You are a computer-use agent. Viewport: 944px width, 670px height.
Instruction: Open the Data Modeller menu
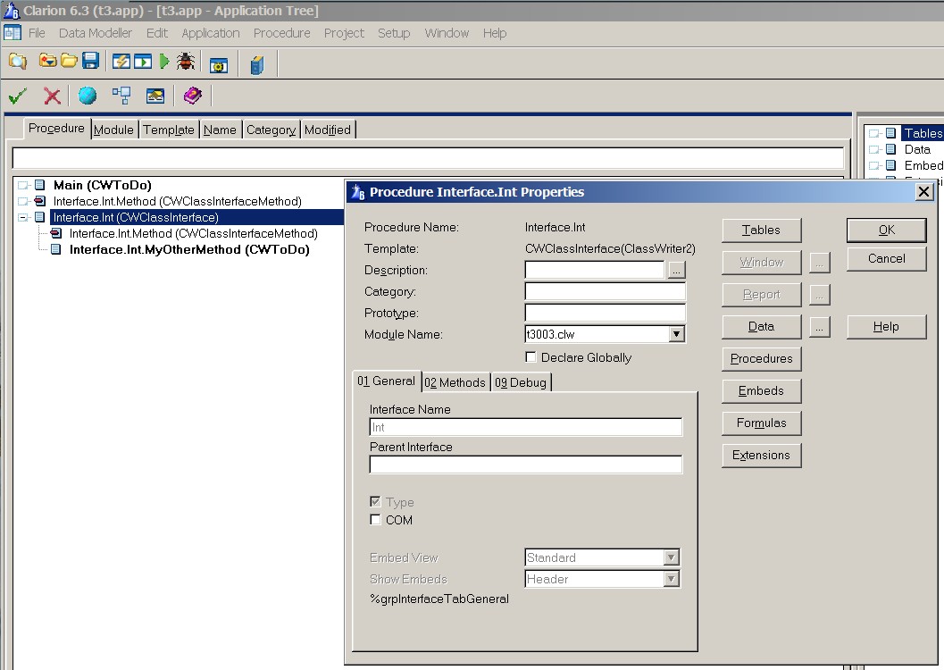point(96,33)
